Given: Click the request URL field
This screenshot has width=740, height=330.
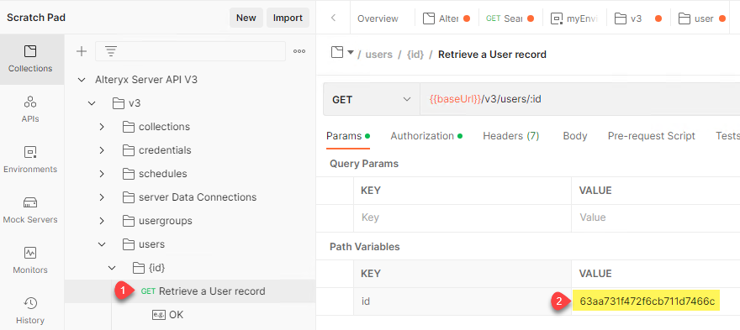Looking at the screenshot, I should [579, 99].
